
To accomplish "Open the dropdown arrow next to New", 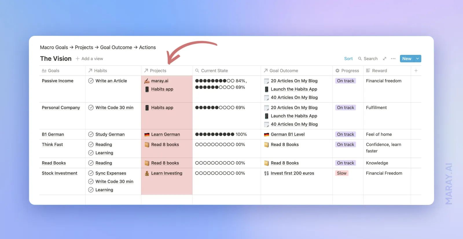I will pyautogui.click(x=418, y=59).
